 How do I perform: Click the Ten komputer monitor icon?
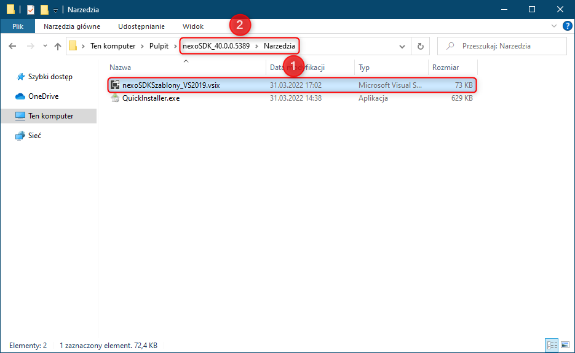(x=20, y=116)
